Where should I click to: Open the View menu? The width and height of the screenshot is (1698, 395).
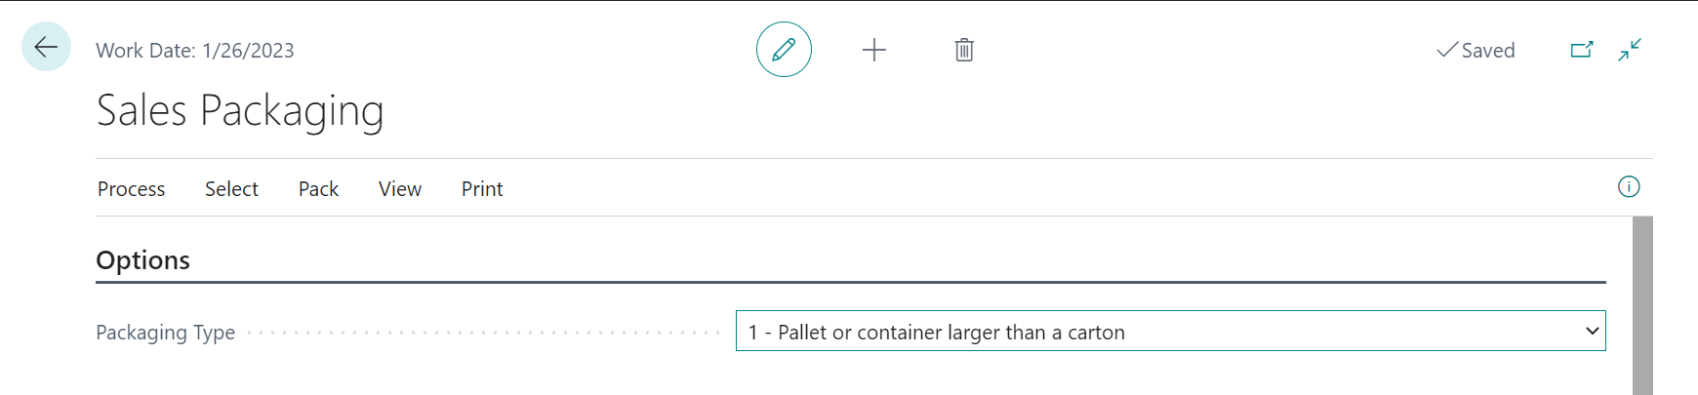400,189
